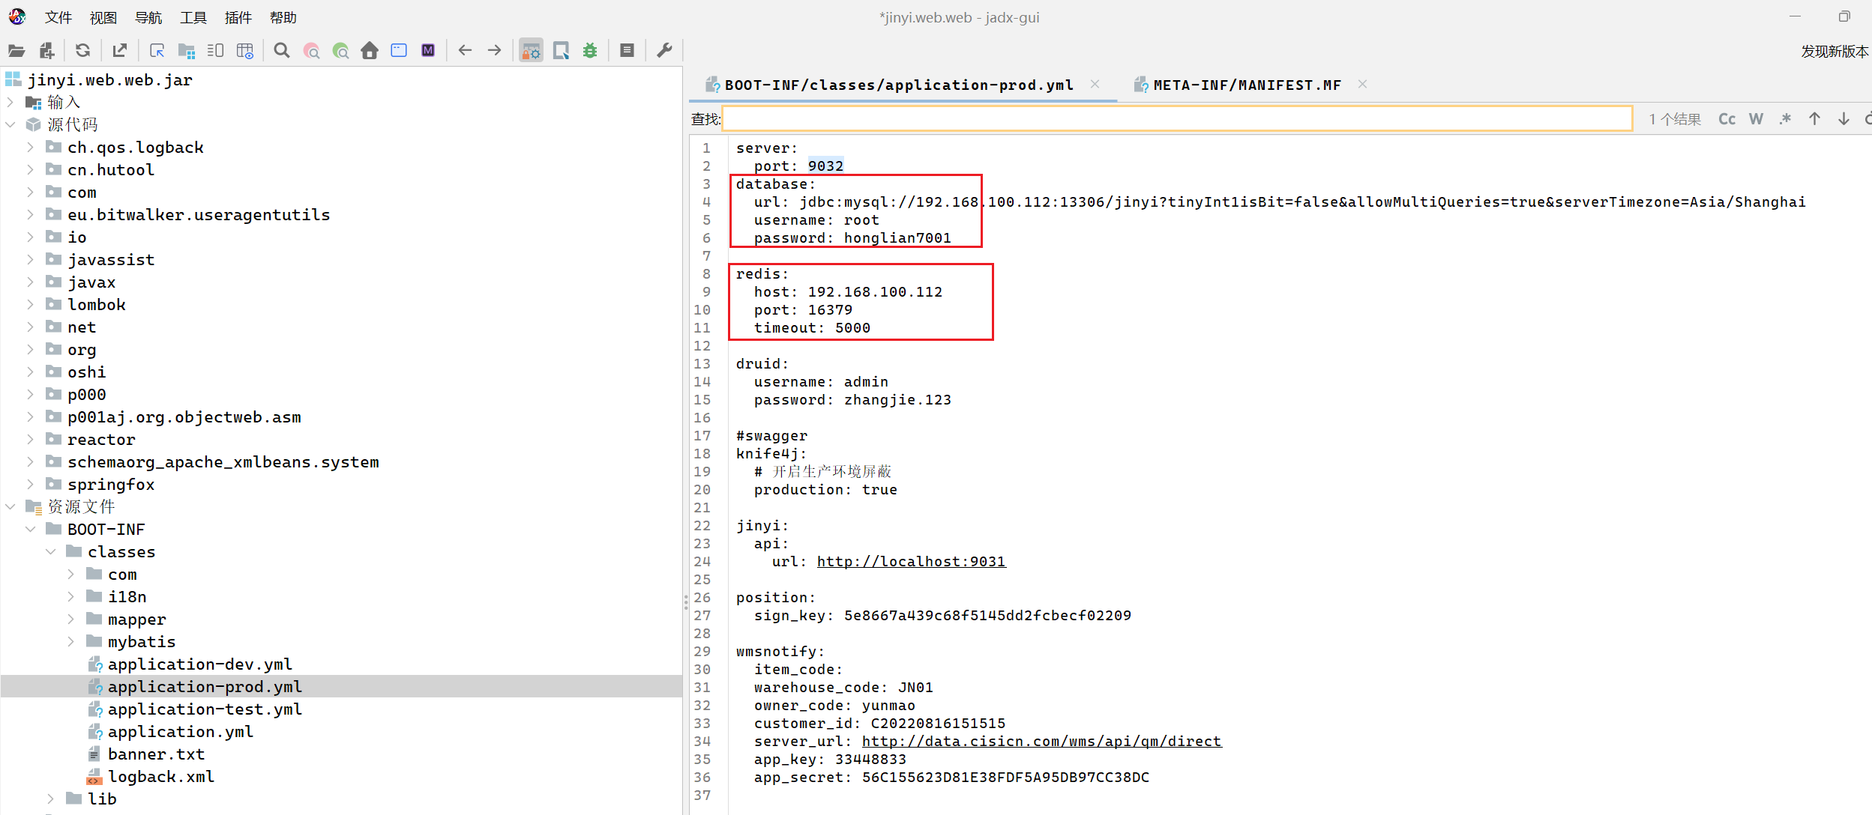Toggle case-sensitive Cc search option

pos(1727,119)
